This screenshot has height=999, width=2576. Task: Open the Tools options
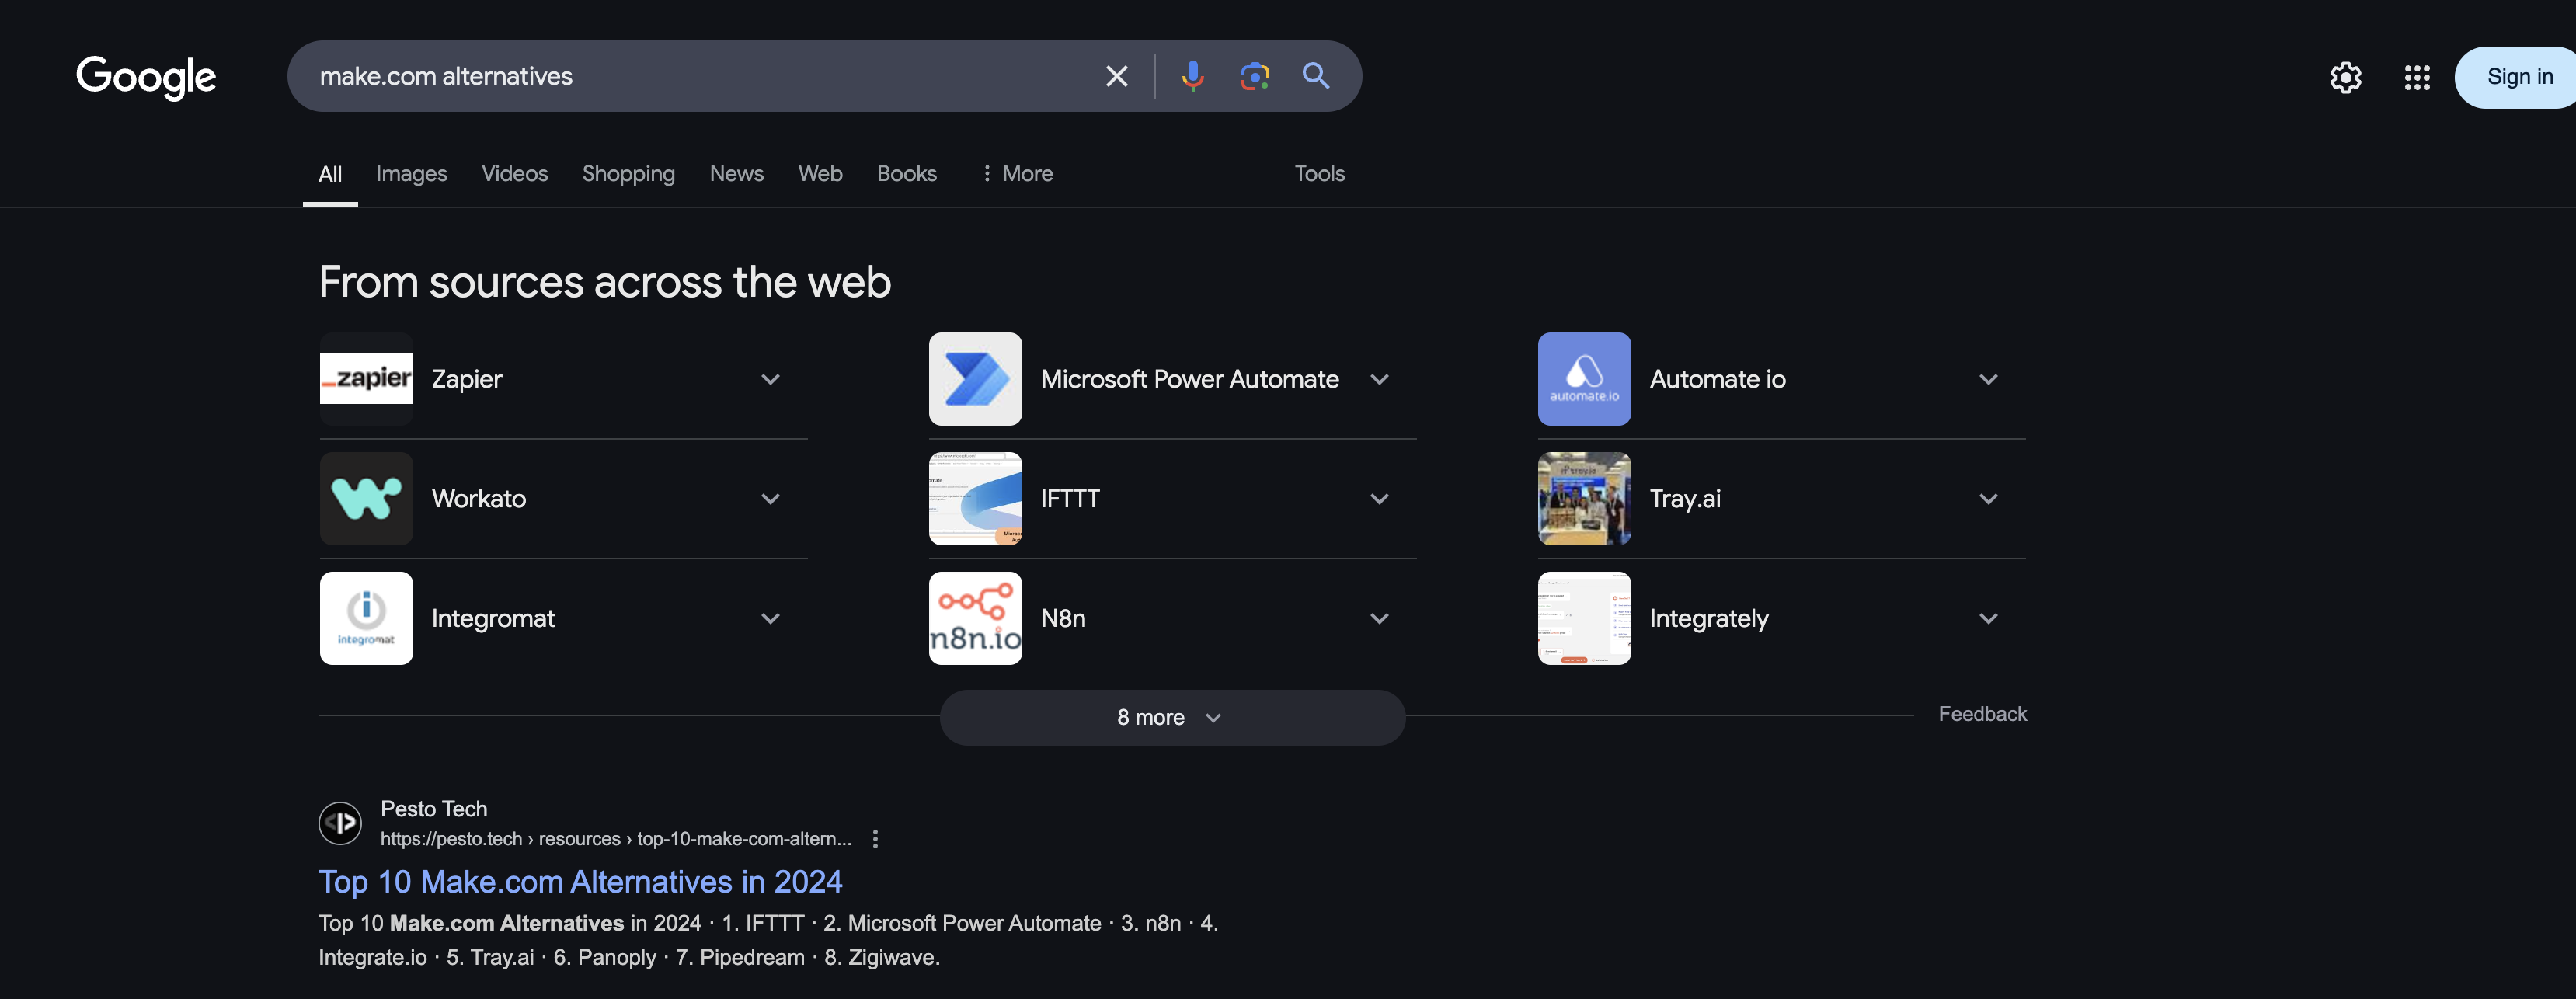click(1319, 173)
